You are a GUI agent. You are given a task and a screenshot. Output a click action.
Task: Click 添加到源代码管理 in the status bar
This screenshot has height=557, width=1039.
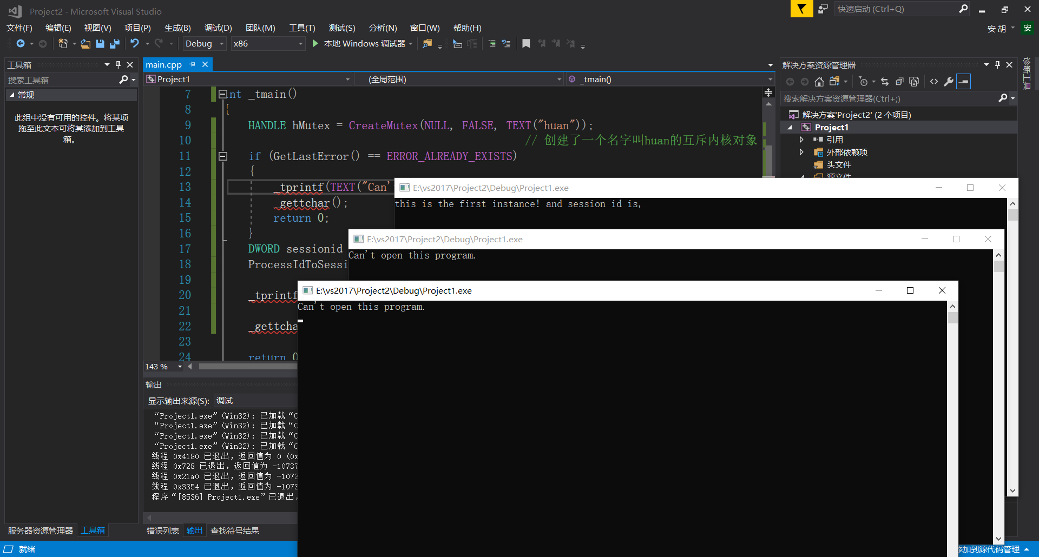click(x=990, y=549)
